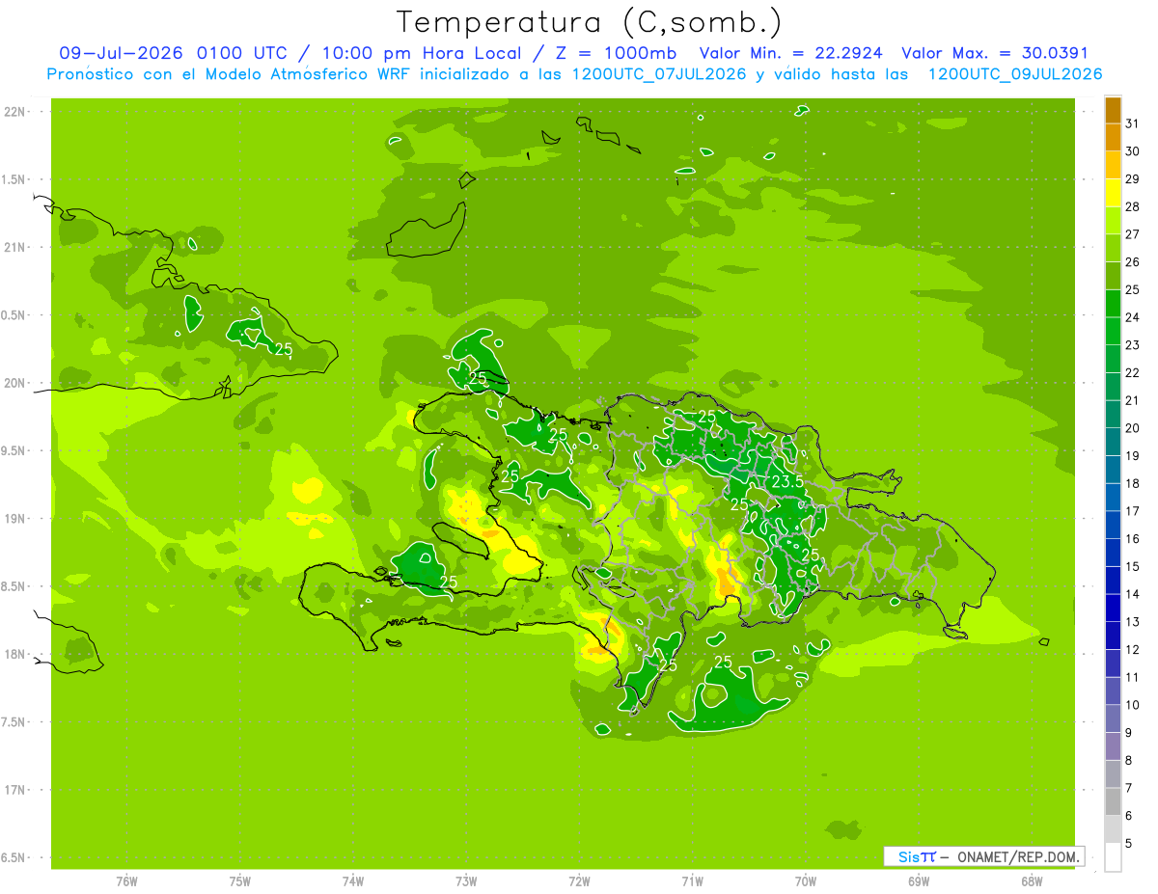This screenshot has width=1158, height=894.
Task: Click the gray legend swatch between 6 and 7
Action: pyautogui.click(x=1113, y=801)
